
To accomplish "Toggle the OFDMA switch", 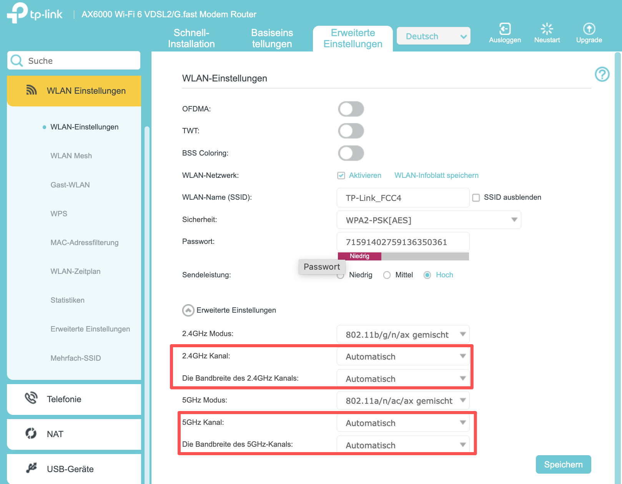I will click(351, 109).
